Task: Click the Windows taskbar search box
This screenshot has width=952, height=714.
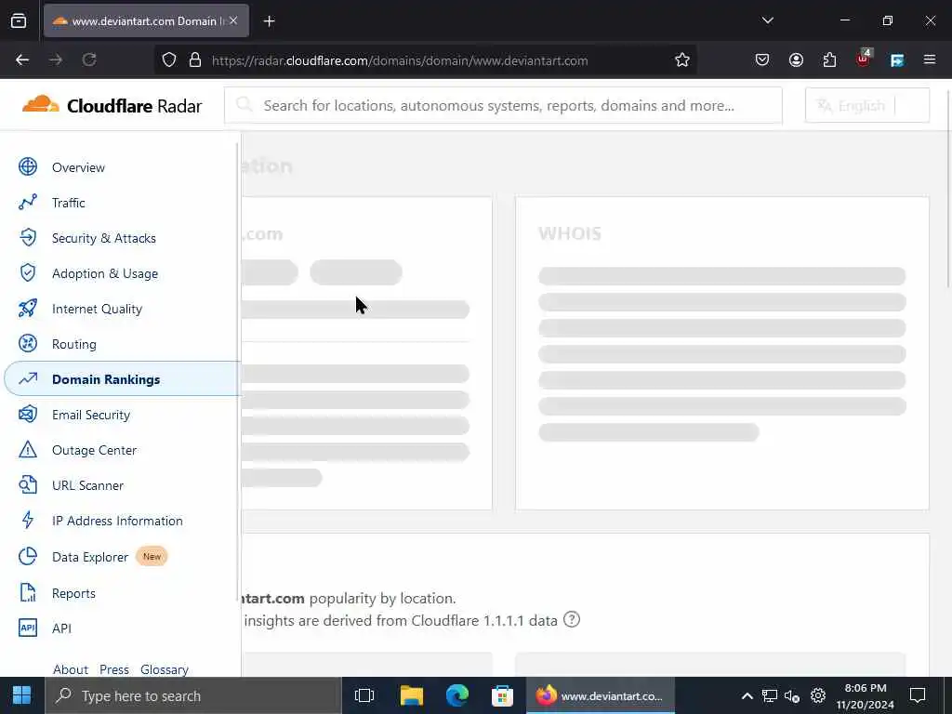Action: [x=192, y=695]
